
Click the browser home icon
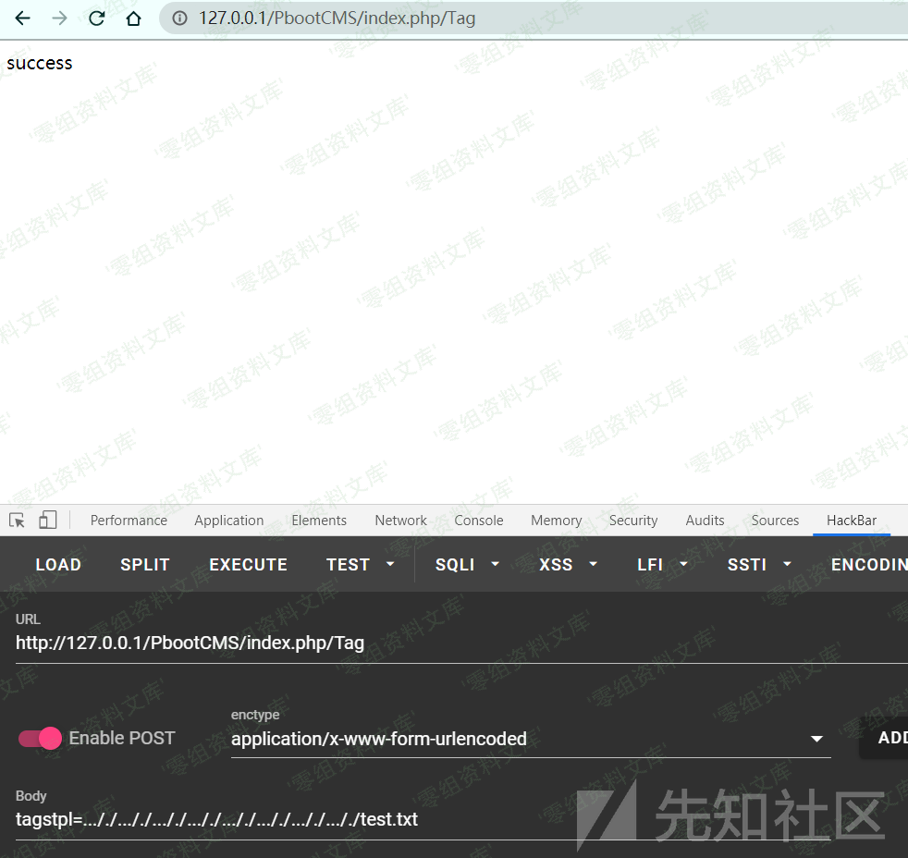(x=133, y=18)
